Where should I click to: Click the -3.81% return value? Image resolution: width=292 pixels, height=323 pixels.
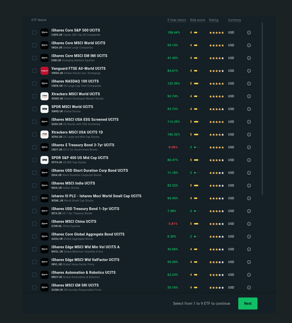172,224
